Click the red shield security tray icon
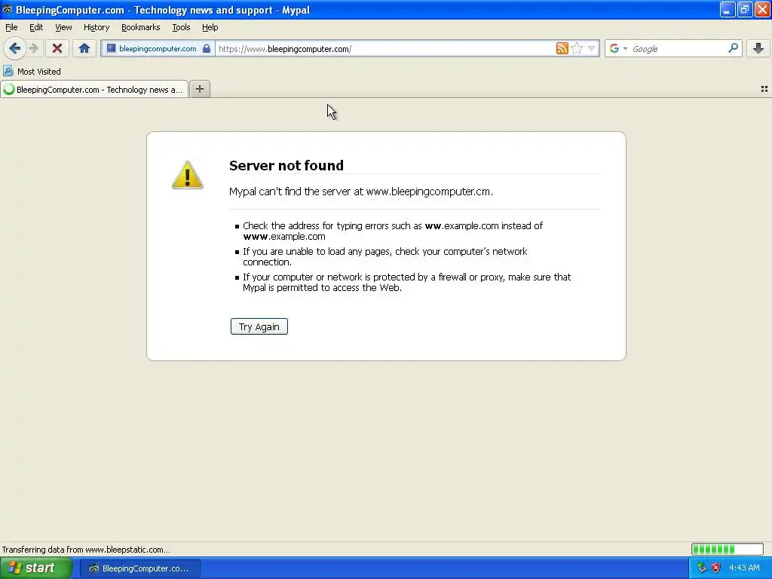Image resolution: width=772 pixels, height=579 pixels. point(715,568)
